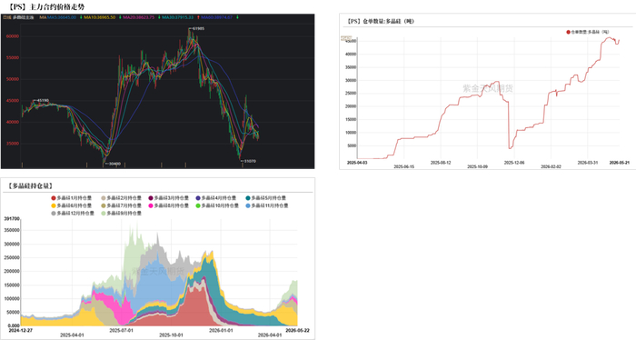
Task: Click the 150000 axis value in holdings chart
Action: coord(12,285)
